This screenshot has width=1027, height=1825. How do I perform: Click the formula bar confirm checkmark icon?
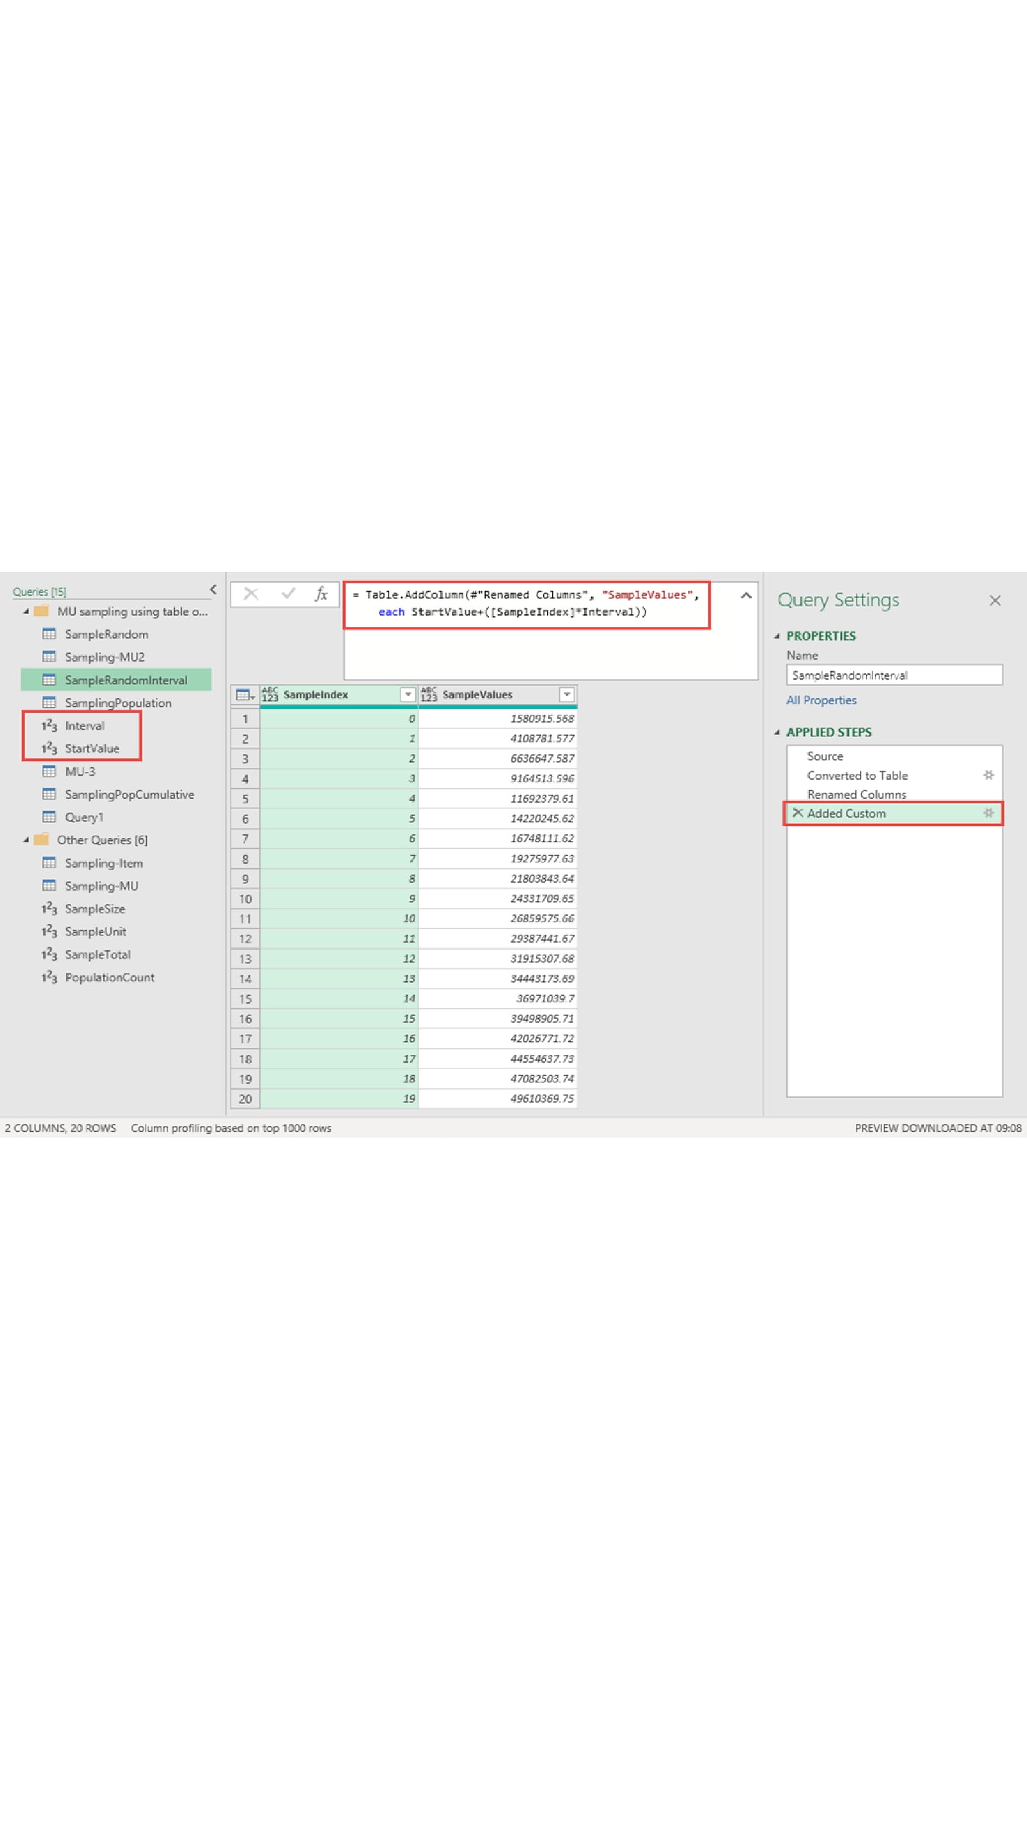pyautogui.click(x=288, y=594)
